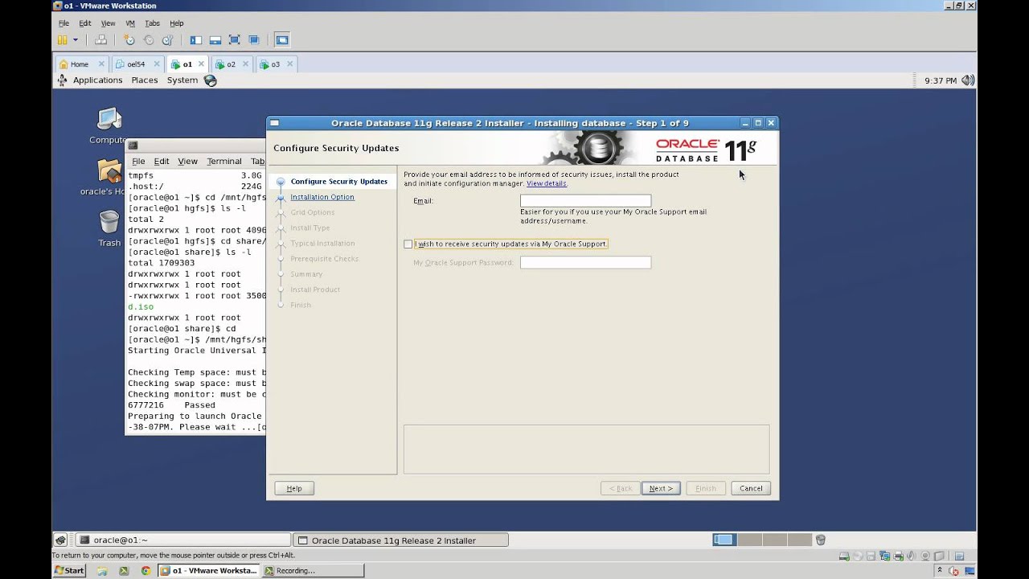Open the View menu in terminal window

(x=187, y=162)
